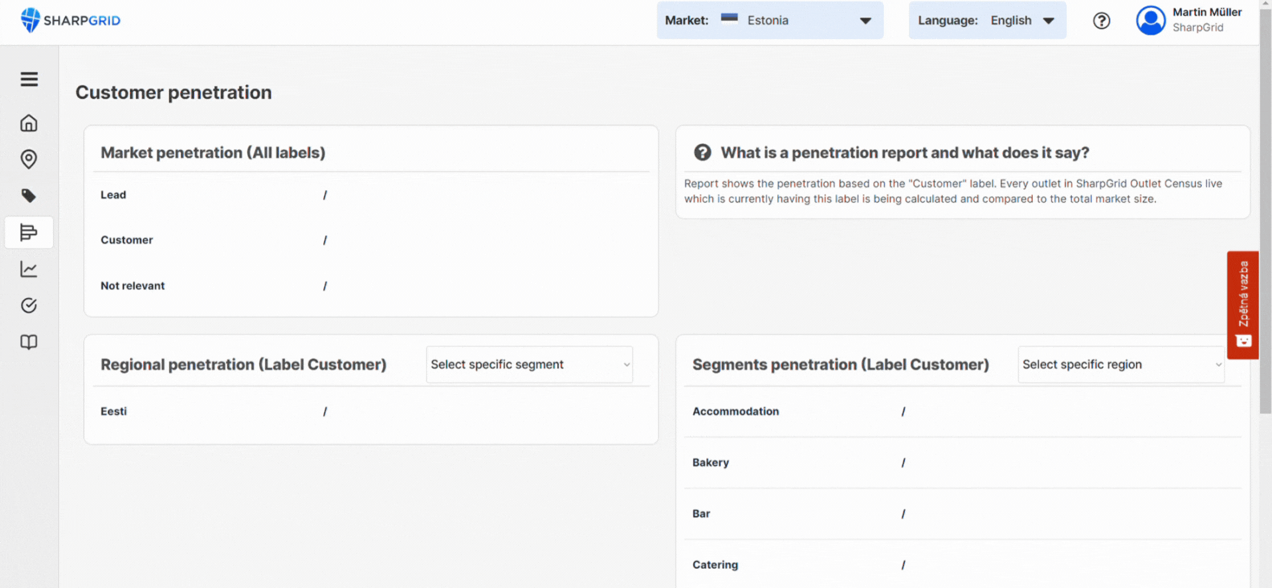Expand the Select specific region dropdown
Screen dimensions: 1272x588
pos(1121,364)
